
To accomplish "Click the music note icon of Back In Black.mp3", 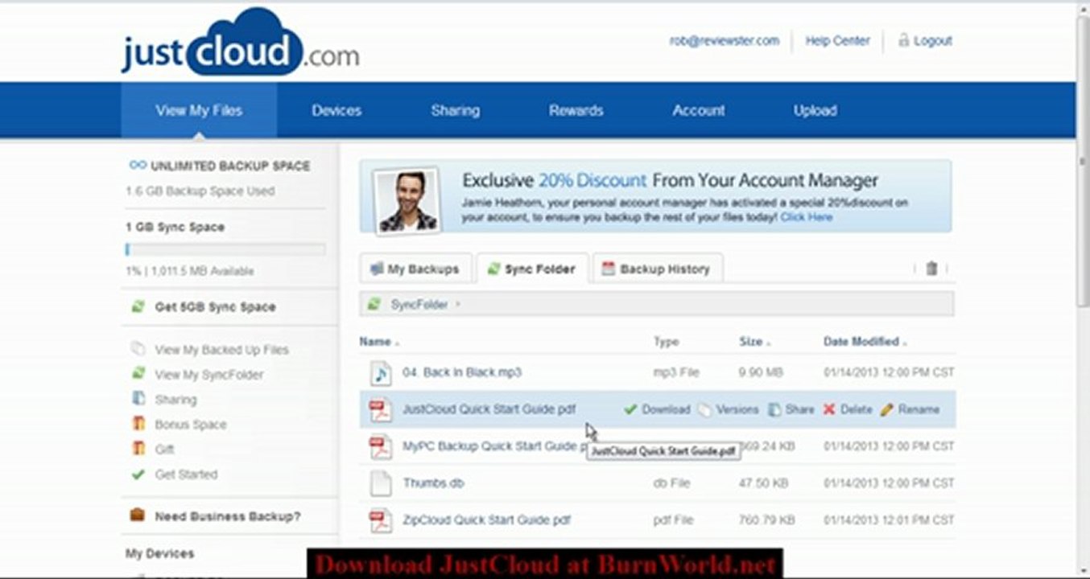I will 380,372.
